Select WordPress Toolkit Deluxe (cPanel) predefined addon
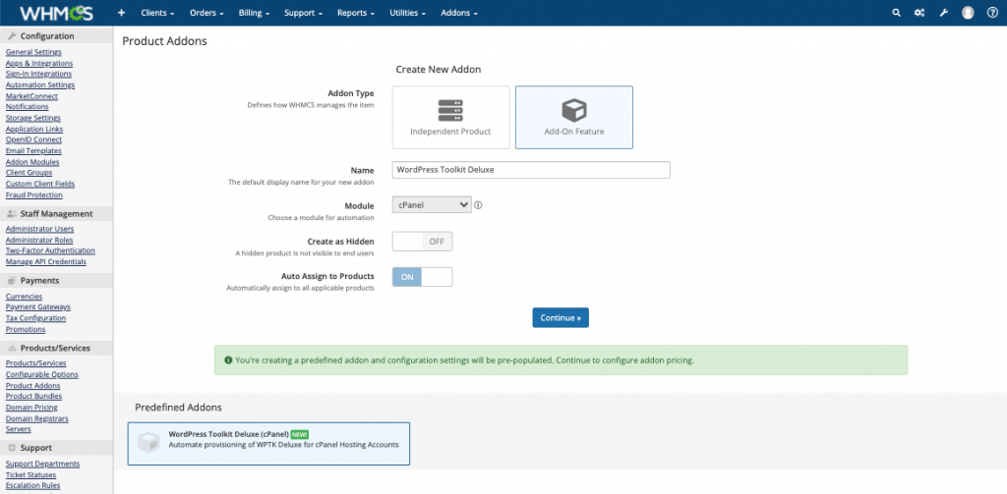 click(268, 443)
